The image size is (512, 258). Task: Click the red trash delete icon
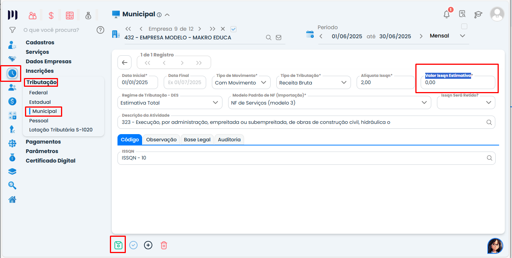click(164, 245)
